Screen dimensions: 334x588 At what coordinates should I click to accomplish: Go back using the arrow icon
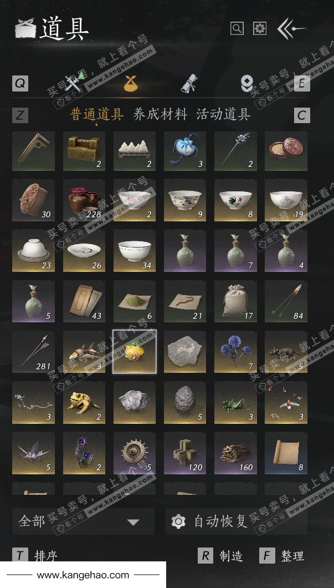coord(291,28)
